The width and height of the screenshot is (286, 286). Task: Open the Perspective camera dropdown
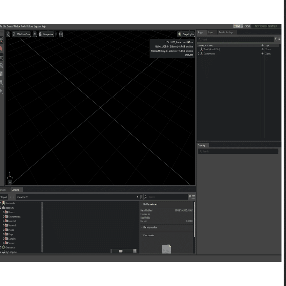coord(46,34)
